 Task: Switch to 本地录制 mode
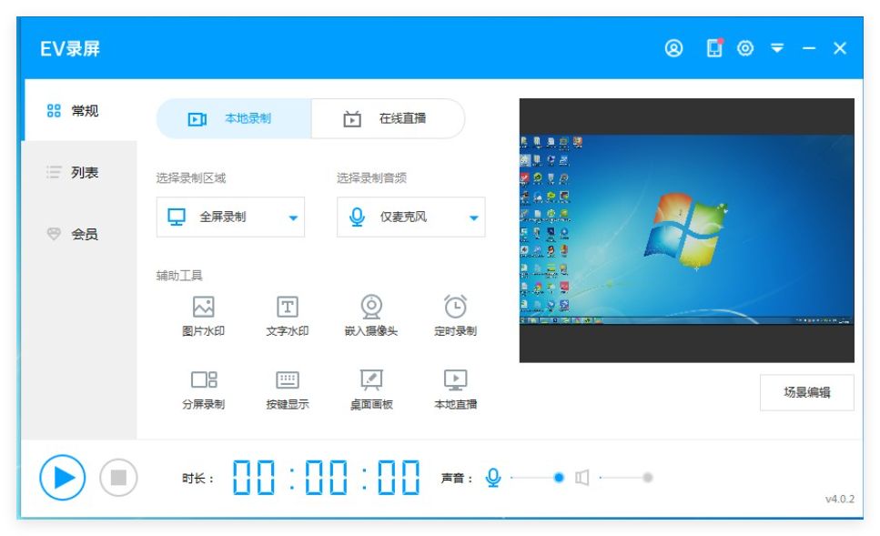pyautogui.click(x=234, y=118)
